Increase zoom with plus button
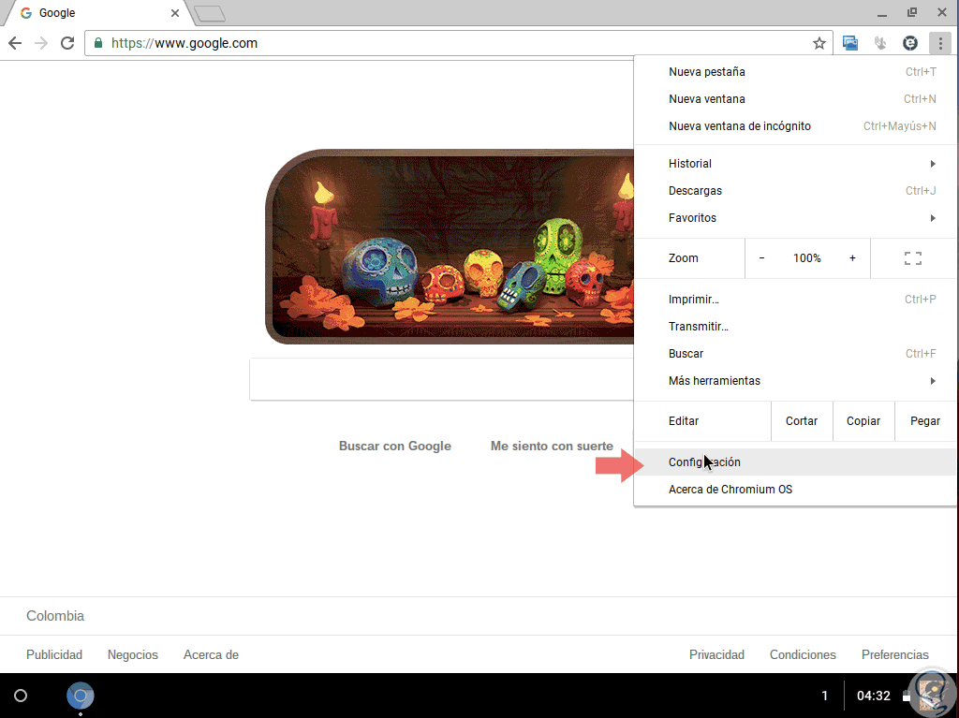Screen dimensions: 959x718 [x=852, y=258]
